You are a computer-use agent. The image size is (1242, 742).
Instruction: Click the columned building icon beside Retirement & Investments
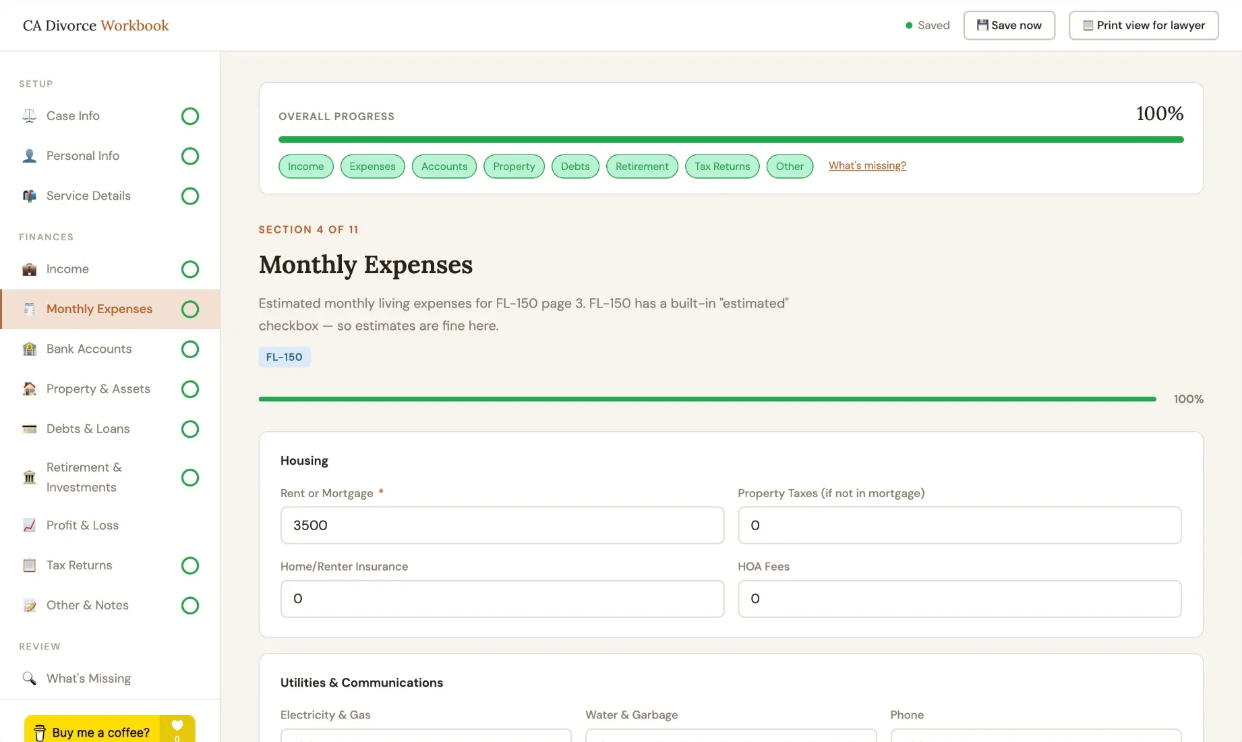click(30, 478)
